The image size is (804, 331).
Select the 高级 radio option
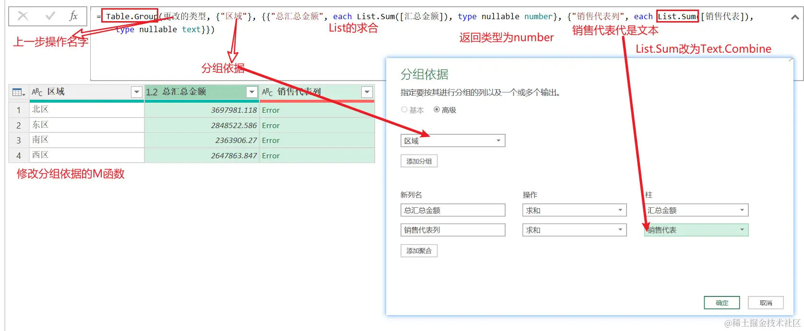pos(437,110)
